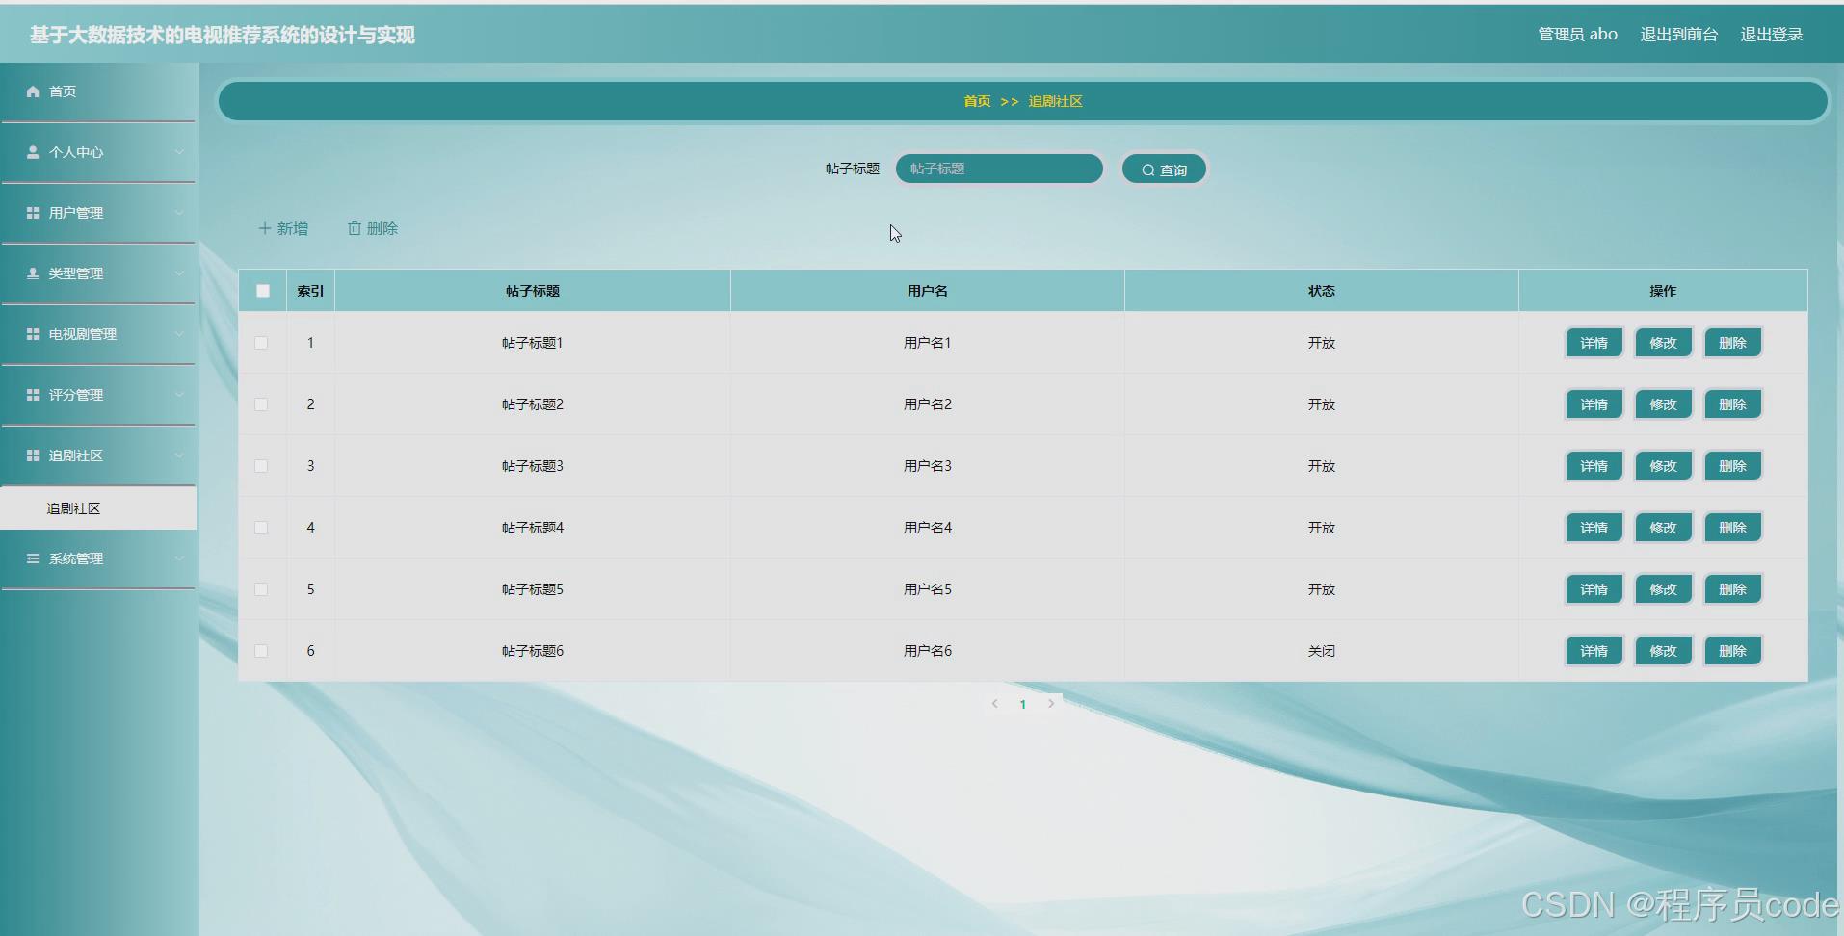Open the 电视剧管理 menu item
The height and width of the screenshot is (936, 1844).
98,334
